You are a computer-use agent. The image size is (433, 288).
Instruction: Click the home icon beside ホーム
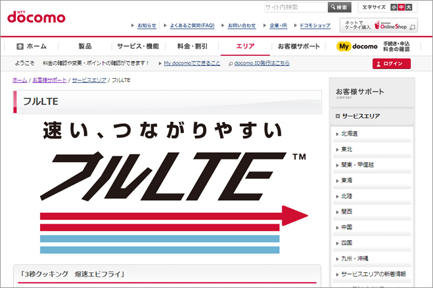click(20, 47)
